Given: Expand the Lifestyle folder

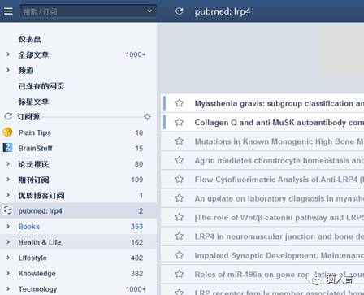Looking at the screenshot, I should pos(8,258).
